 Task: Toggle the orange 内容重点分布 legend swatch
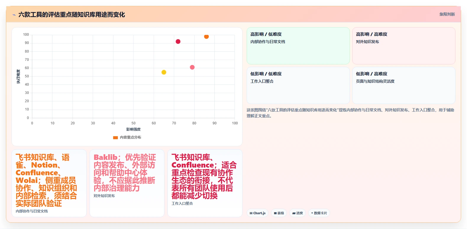[116, 137]
